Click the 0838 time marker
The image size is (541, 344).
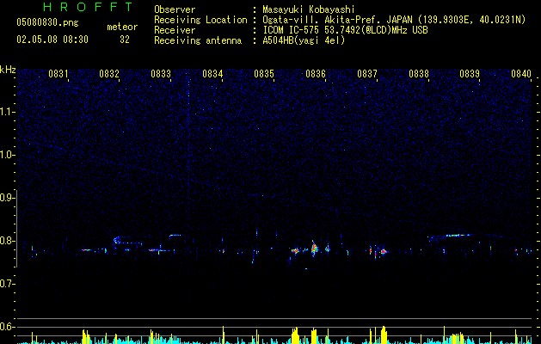pos(419,74)
